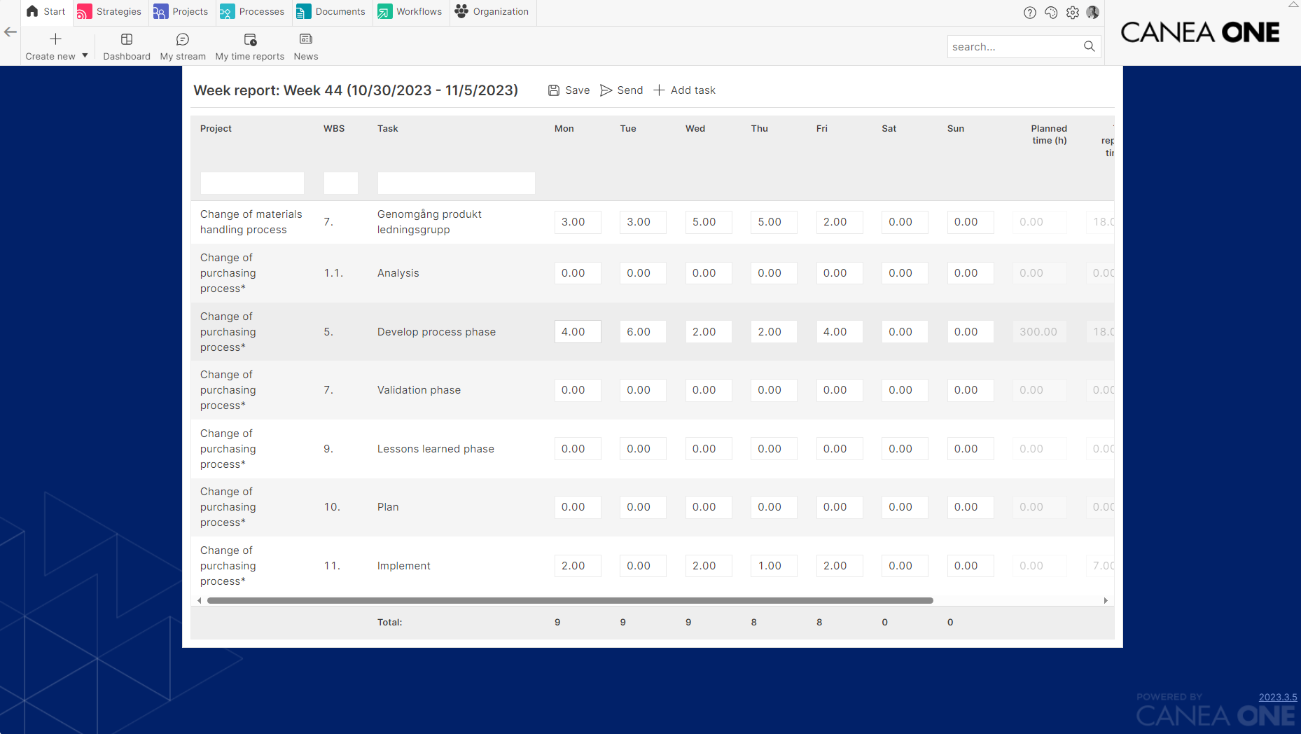Switch to the Workflows tab

coord(410,12)
